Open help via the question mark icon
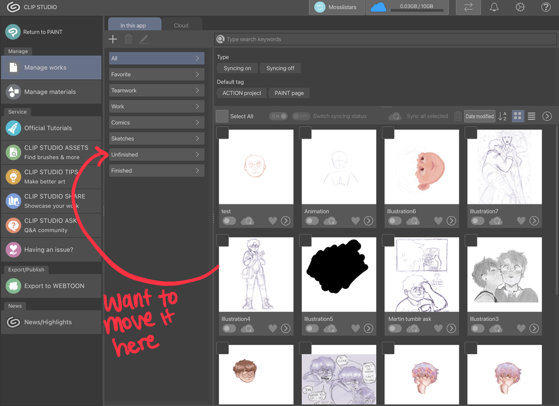 click(x=546, y=8)
